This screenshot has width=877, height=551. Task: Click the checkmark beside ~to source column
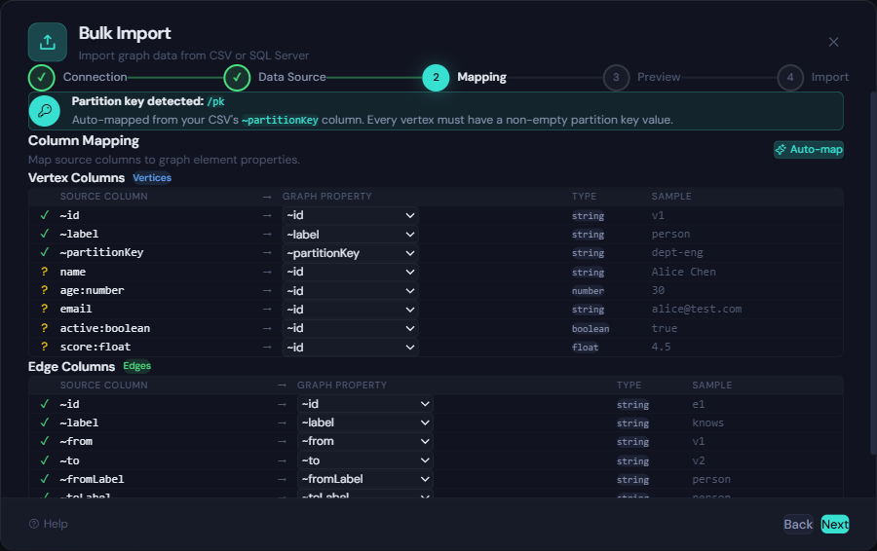click(x=45, y=460)
